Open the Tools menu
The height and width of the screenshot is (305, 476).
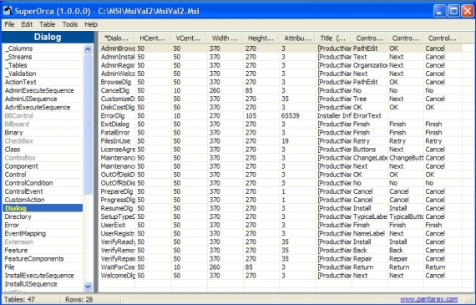[70, 24]
